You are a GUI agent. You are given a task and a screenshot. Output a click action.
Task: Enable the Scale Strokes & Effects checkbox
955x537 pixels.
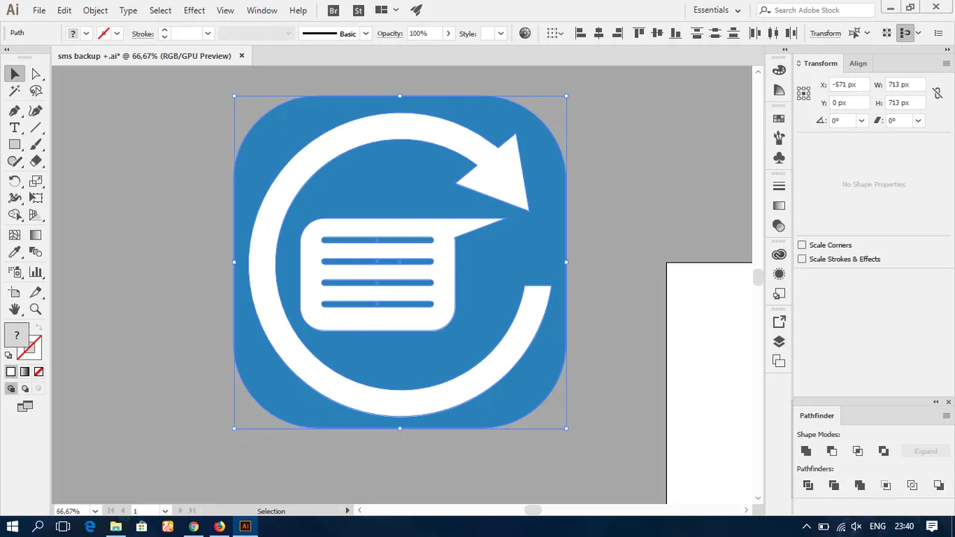pyautogui.click(x=802, y=259)
